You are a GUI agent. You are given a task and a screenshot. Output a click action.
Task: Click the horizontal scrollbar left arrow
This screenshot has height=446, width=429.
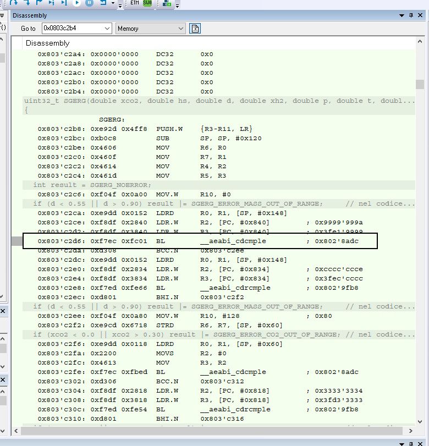click(x=16, y=431)
